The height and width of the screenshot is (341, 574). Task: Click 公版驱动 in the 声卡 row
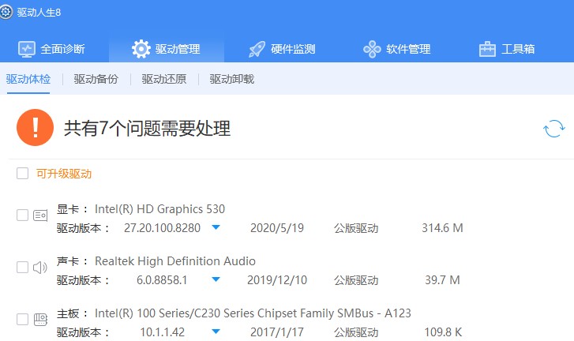(356, 280)
